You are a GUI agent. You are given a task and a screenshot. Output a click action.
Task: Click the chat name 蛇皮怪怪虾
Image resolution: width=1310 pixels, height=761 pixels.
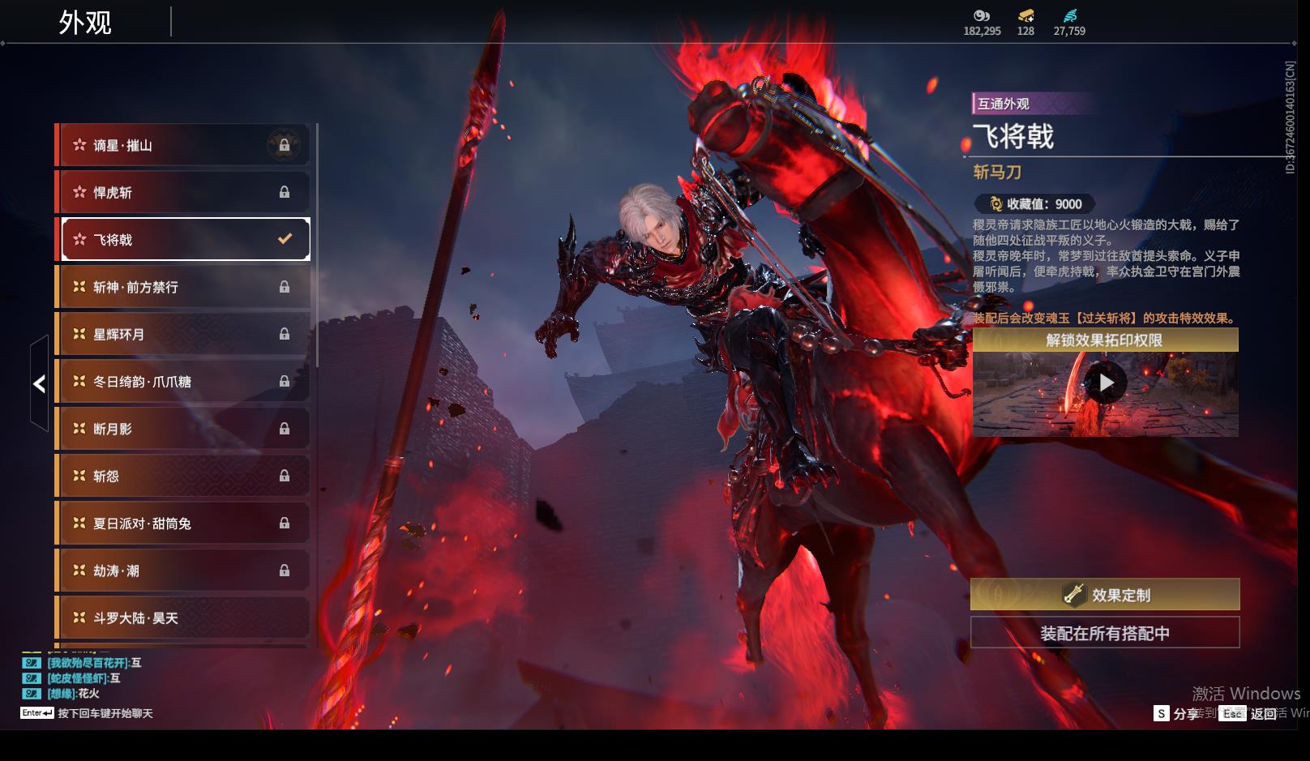tap(78, 678)
